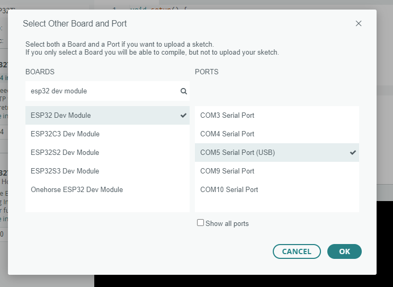The height and width of the screenshot is (287, 393).
Task: Choose COM10 Serial Port
Action: 229,189
